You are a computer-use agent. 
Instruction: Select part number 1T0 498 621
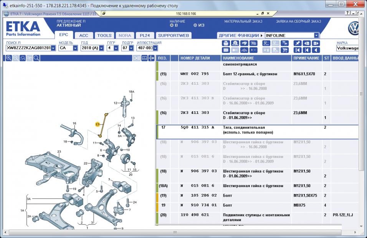pos(195,215)
